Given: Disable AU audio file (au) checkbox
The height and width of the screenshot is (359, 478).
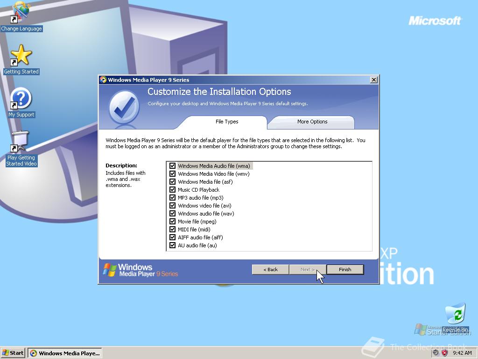Looking at the screenshot, I should click(x=173, y=245).
